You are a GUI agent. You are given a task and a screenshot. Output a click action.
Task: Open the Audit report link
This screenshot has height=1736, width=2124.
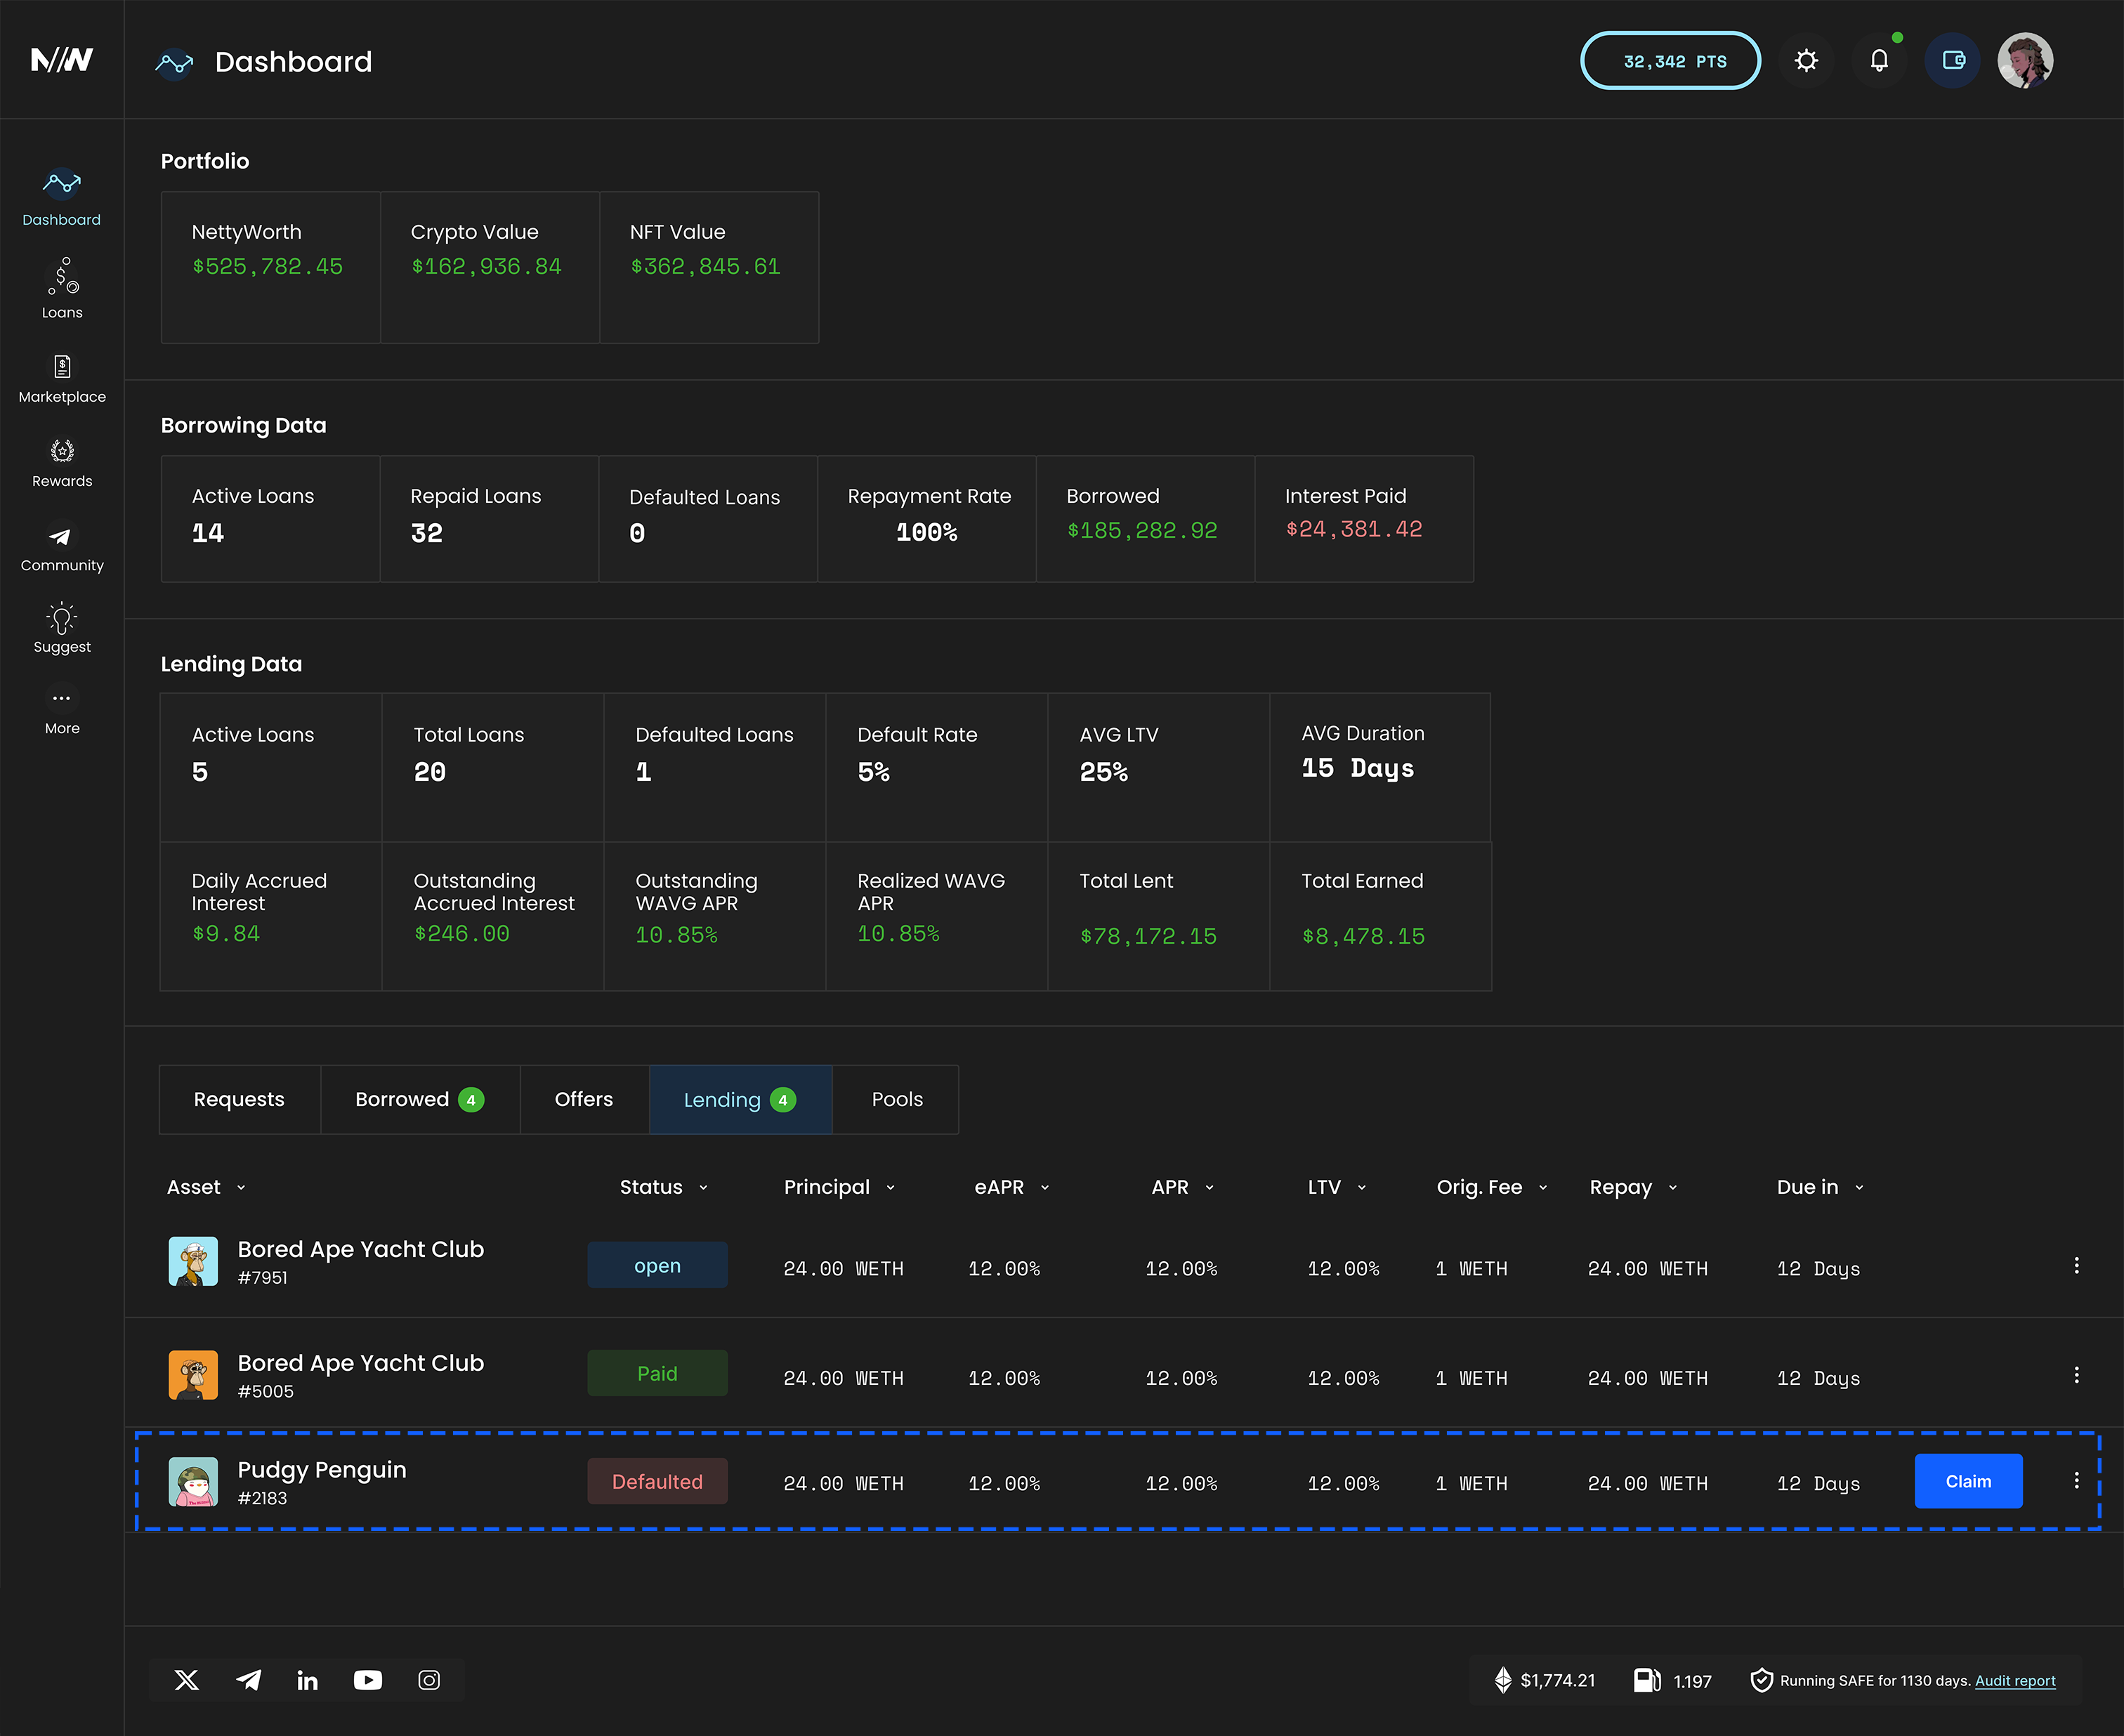[x=2014, y=1681]
